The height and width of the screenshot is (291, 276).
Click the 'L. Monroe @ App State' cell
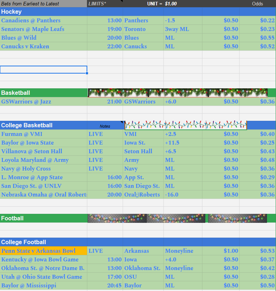coord(43,177)
